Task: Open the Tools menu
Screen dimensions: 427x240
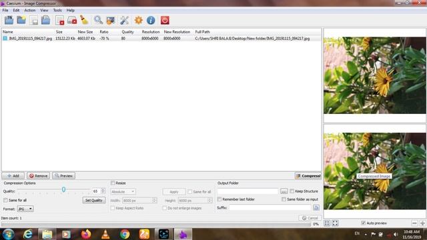Action: [x=57, y=11]
